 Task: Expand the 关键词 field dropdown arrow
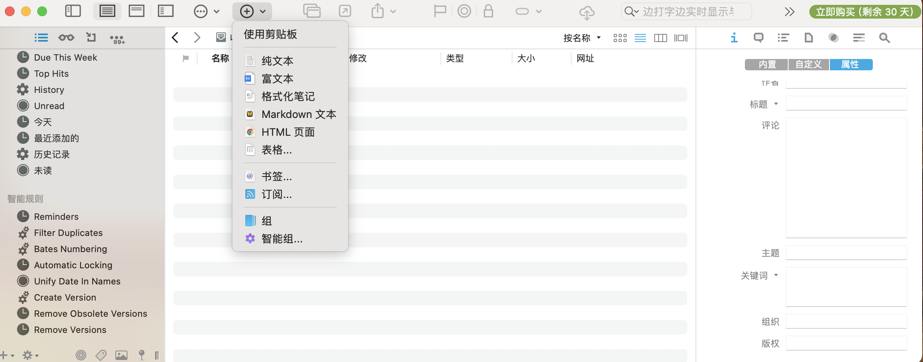click(776, 275)
